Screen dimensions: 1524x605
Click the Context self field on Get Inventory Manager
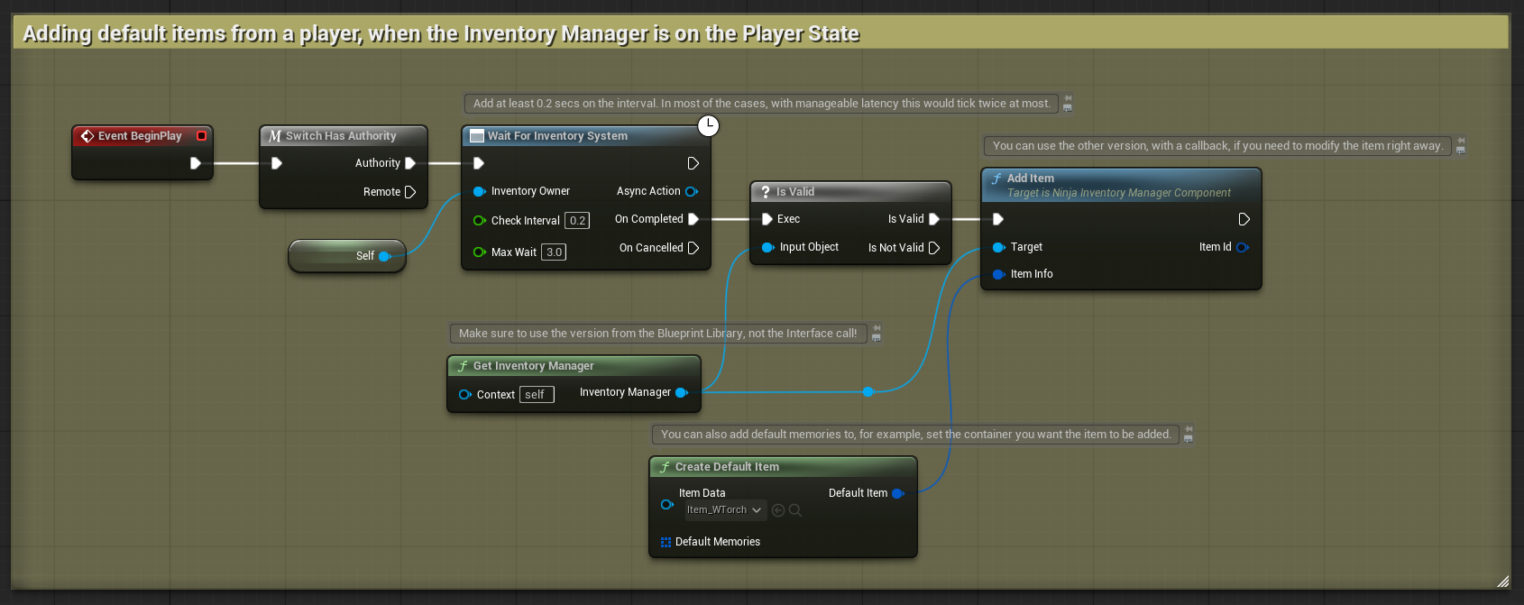pyautogui.click(x=537, y=395)
